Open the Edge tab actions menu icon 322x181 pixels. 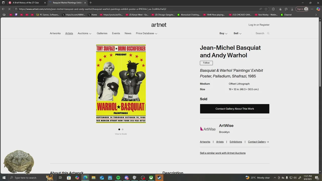tap(3, 3)
